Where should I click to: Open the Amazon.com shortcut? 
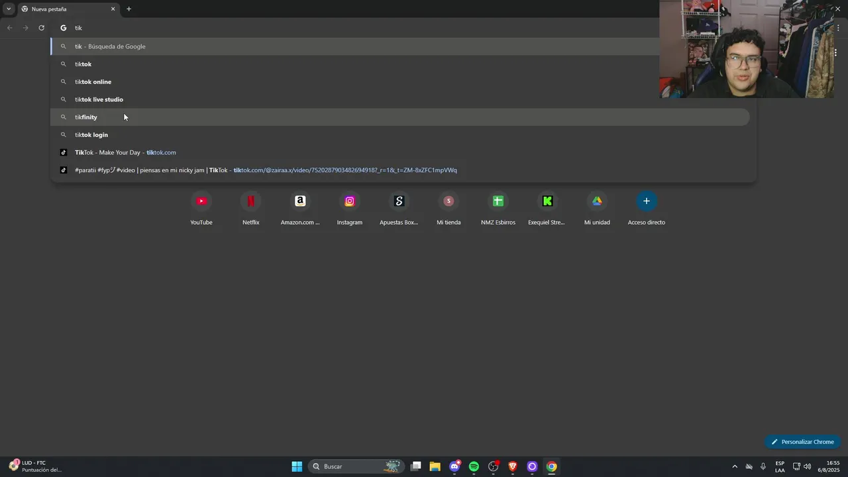pyautogui.click(x=300, y=209)
